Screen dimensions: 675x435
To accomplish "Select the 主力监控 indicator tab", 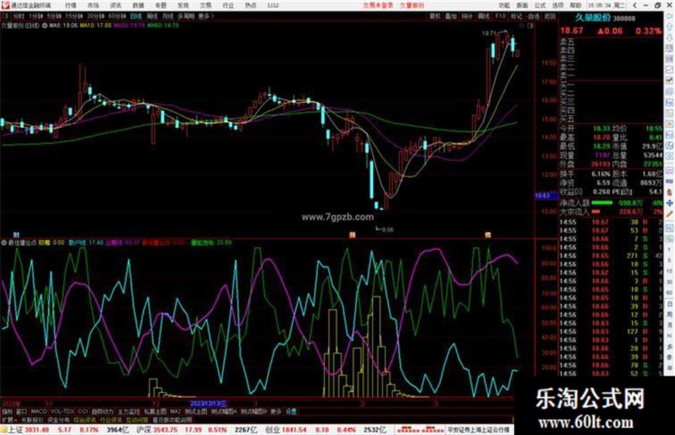I will [x=129, y=411].
